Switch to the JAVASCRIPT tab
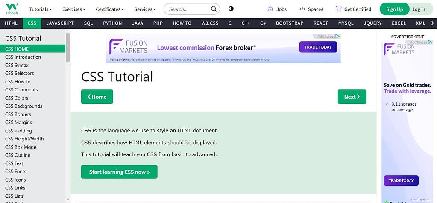This screenshot has width=437, height=203. [x=60, y=23]
